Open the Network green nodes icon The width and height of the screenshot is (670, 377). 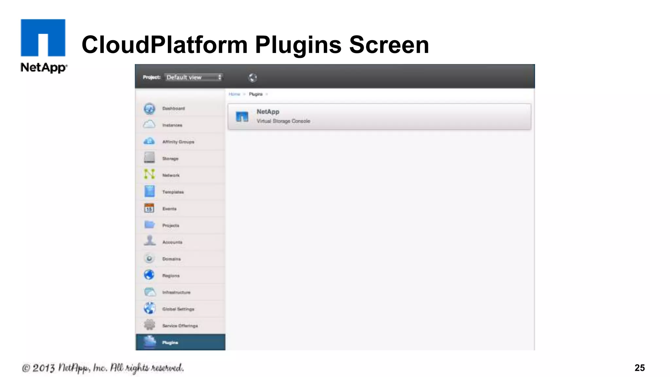pos(150,174)
